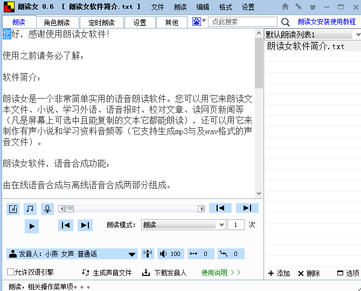361x291 pixels.
Task: Click the repeat count field showing 1
Action: point(236,225)
